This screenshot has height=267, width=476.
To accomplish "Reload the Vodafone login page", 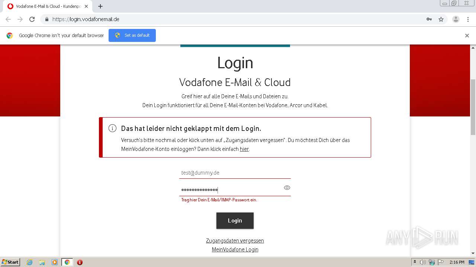I will point(32,19).
